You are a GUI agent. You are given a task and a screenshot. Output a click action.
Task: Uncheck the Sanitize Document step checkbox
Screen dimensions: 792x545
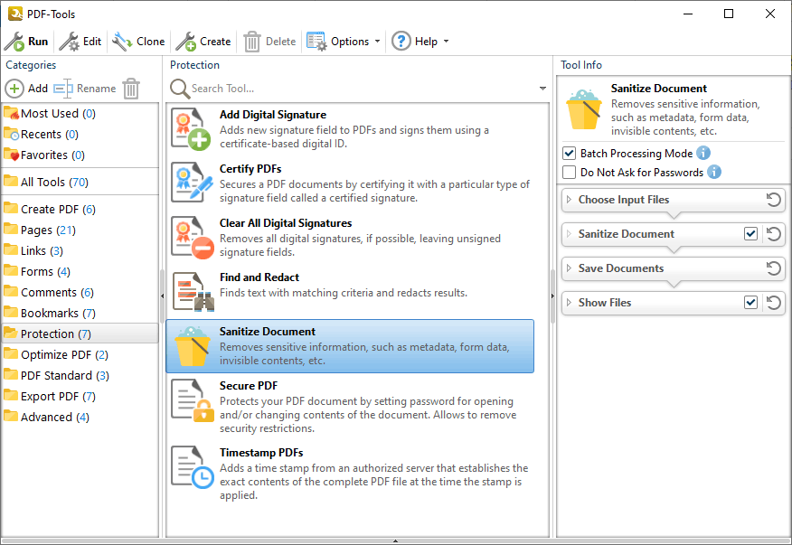tap(751, 233)
